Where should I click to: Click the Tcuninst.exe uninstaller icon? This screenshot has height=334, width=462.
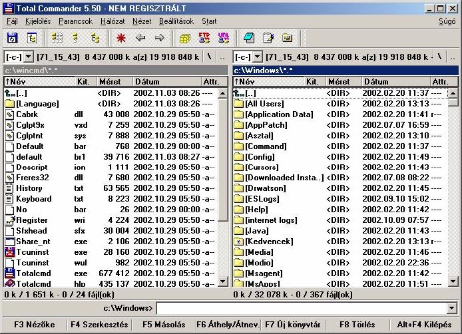coord(10,251)
